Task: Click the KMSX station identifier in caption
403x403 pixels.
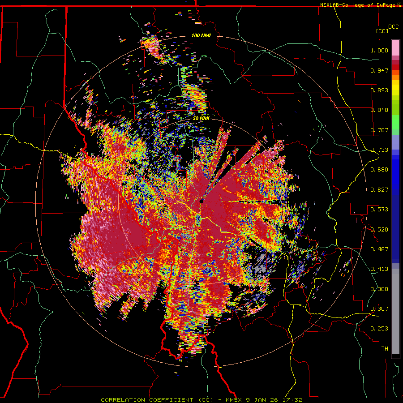Action: click(234, 400)
